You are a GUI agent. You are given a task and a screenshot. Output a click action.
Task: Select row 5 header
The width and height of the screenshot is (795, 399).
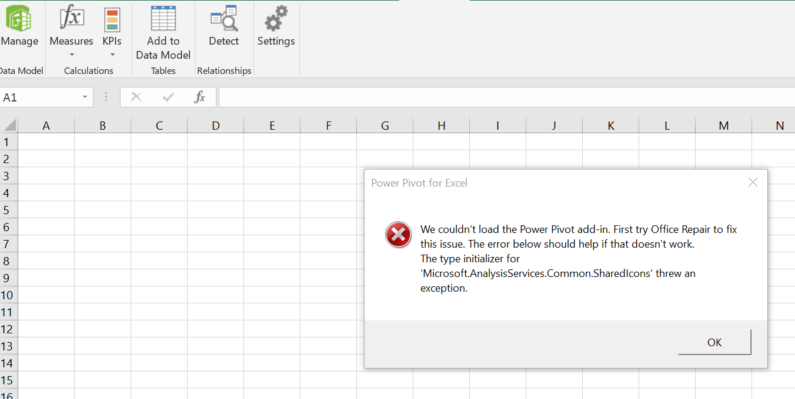point(8,210)
